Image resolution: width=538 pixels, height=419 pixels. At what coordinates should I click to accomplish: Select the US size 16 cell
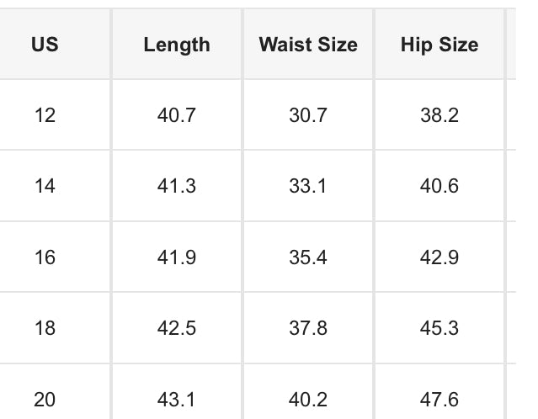(45, 257)
